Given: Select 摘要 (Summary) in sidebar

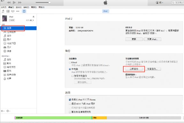Looking at the screenshot, I should [x=18, y=28].
